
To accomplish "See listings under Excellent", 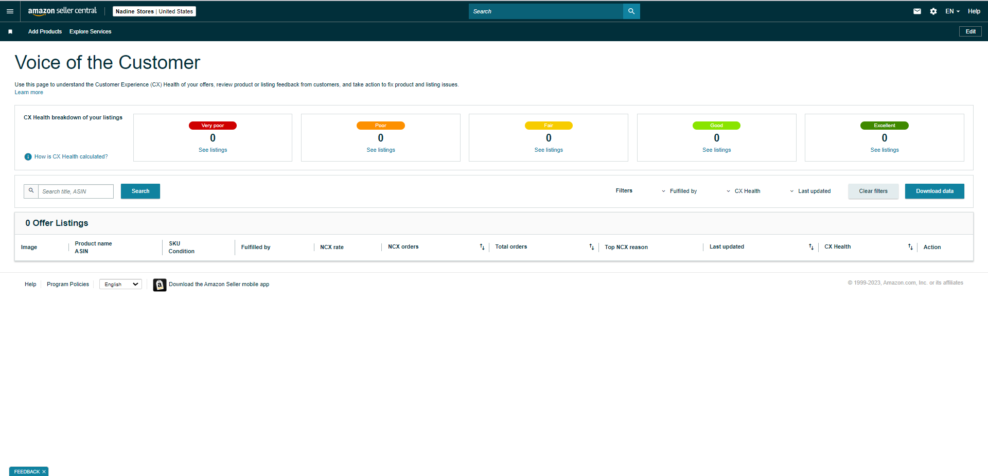I will point(885,150).
